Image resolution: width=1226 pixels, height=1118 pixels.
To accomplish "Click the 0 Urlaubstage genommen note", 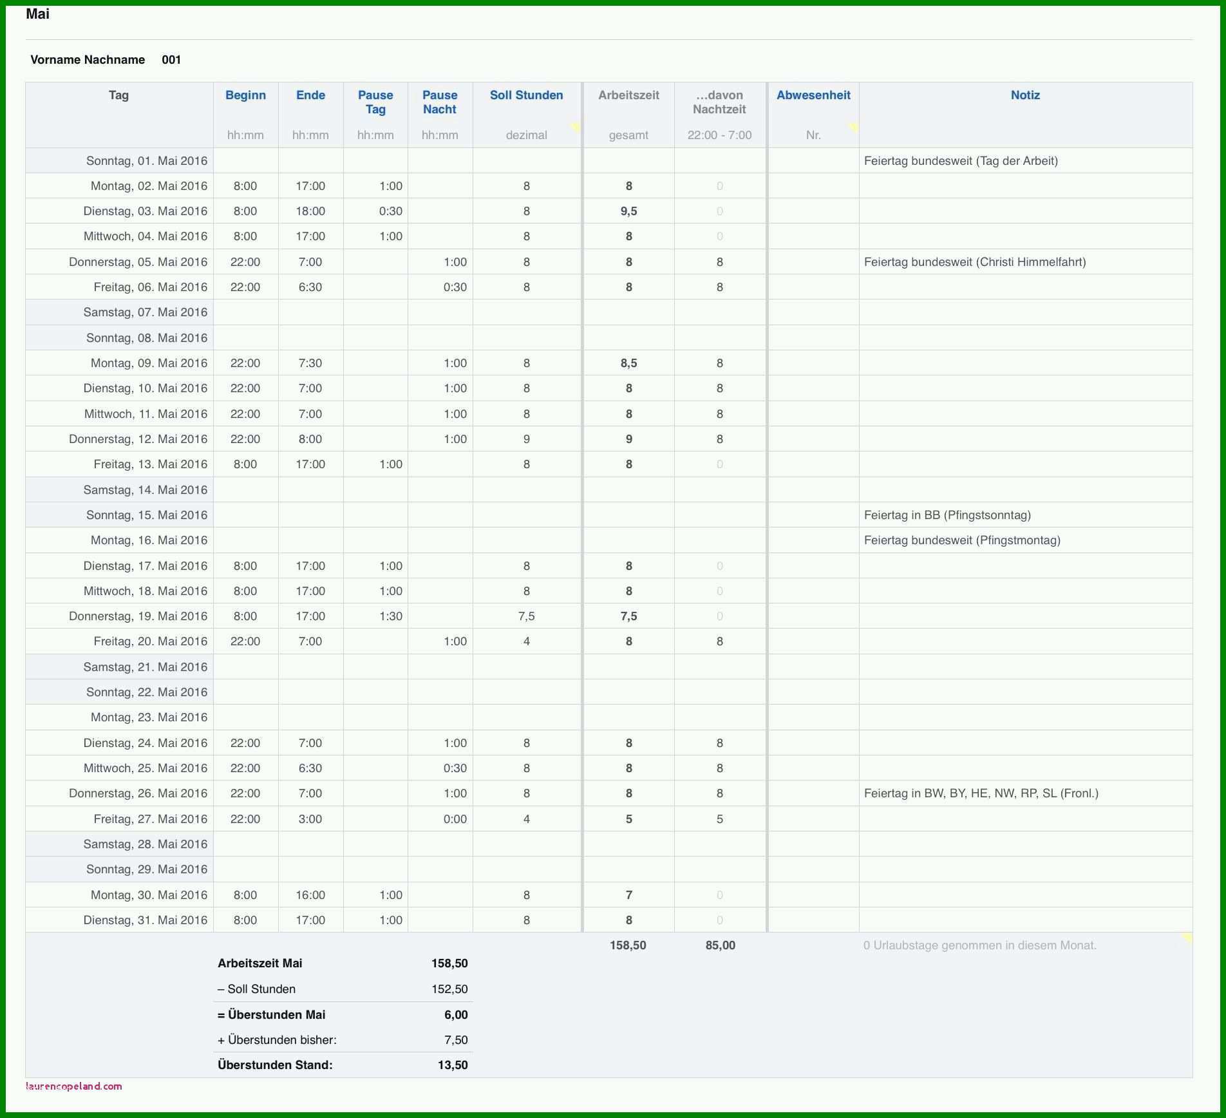I will click(979, 945).
